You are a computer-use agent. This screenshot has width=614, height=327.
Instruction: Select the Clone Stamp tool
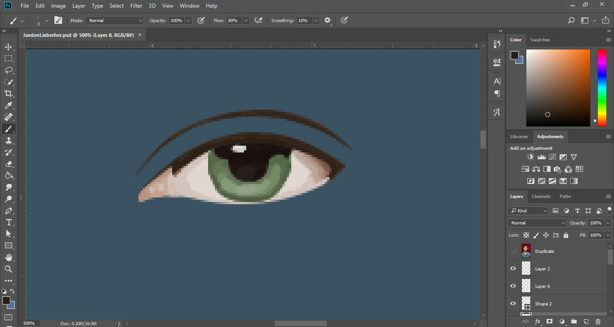coord(9,140)
